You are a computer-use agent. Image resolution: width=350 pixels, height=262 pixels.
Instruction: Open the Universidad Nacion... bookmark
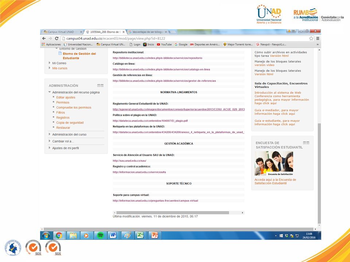[x=78, y=44]
